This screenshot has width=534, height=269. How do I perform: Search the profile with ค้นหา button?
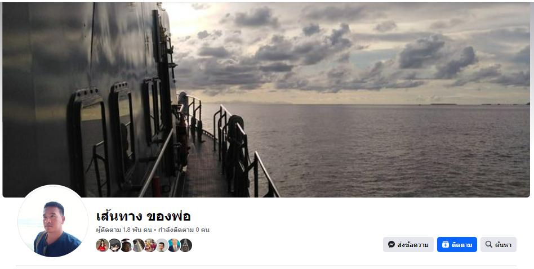499,244
